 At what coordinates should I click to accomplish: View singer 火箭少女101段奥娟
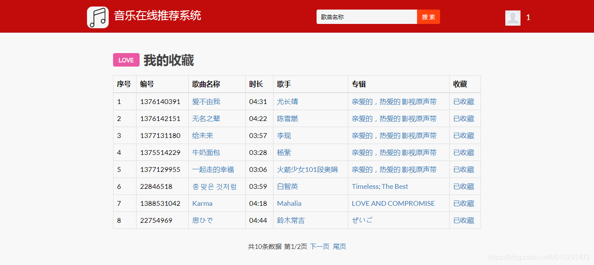point(307,170)
